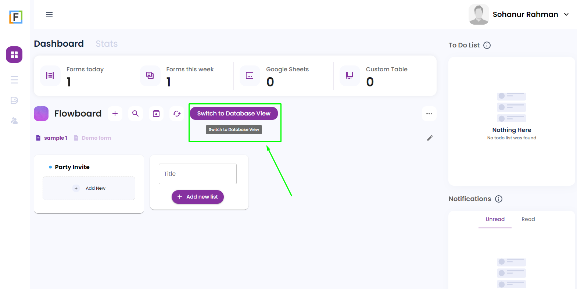
Task: Click the archive box icon
Action: [x=156, y=114]
